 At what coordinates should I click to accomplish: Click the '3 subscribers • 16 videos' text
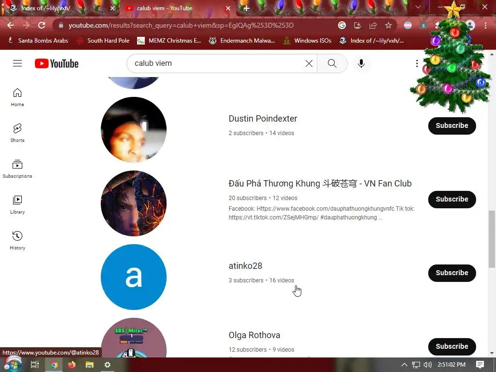coord(261,280)
